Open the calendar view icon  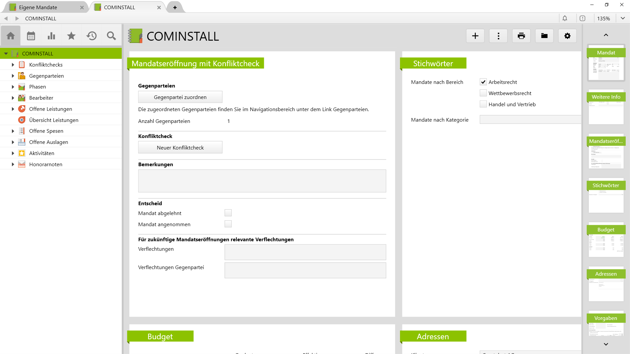click(31, 35)
